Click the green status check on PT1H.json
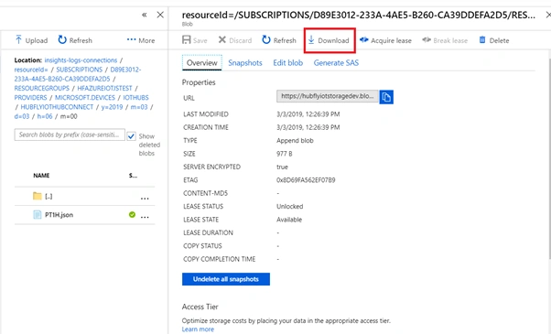Screen dimensions: 551x334 tap(132, 215)
